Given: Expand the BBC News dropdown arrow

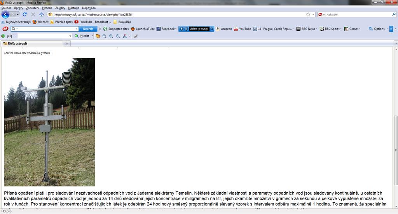Looking at the screenshot, I should point(316,29).
